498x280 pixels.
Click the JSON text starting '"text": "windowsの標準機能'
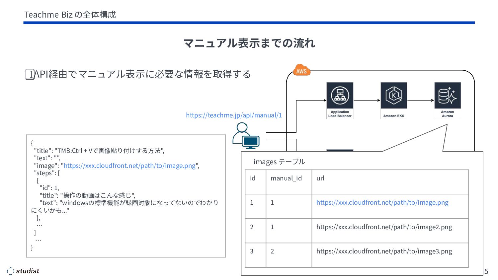pyautogui.click(x=125, y=206)
